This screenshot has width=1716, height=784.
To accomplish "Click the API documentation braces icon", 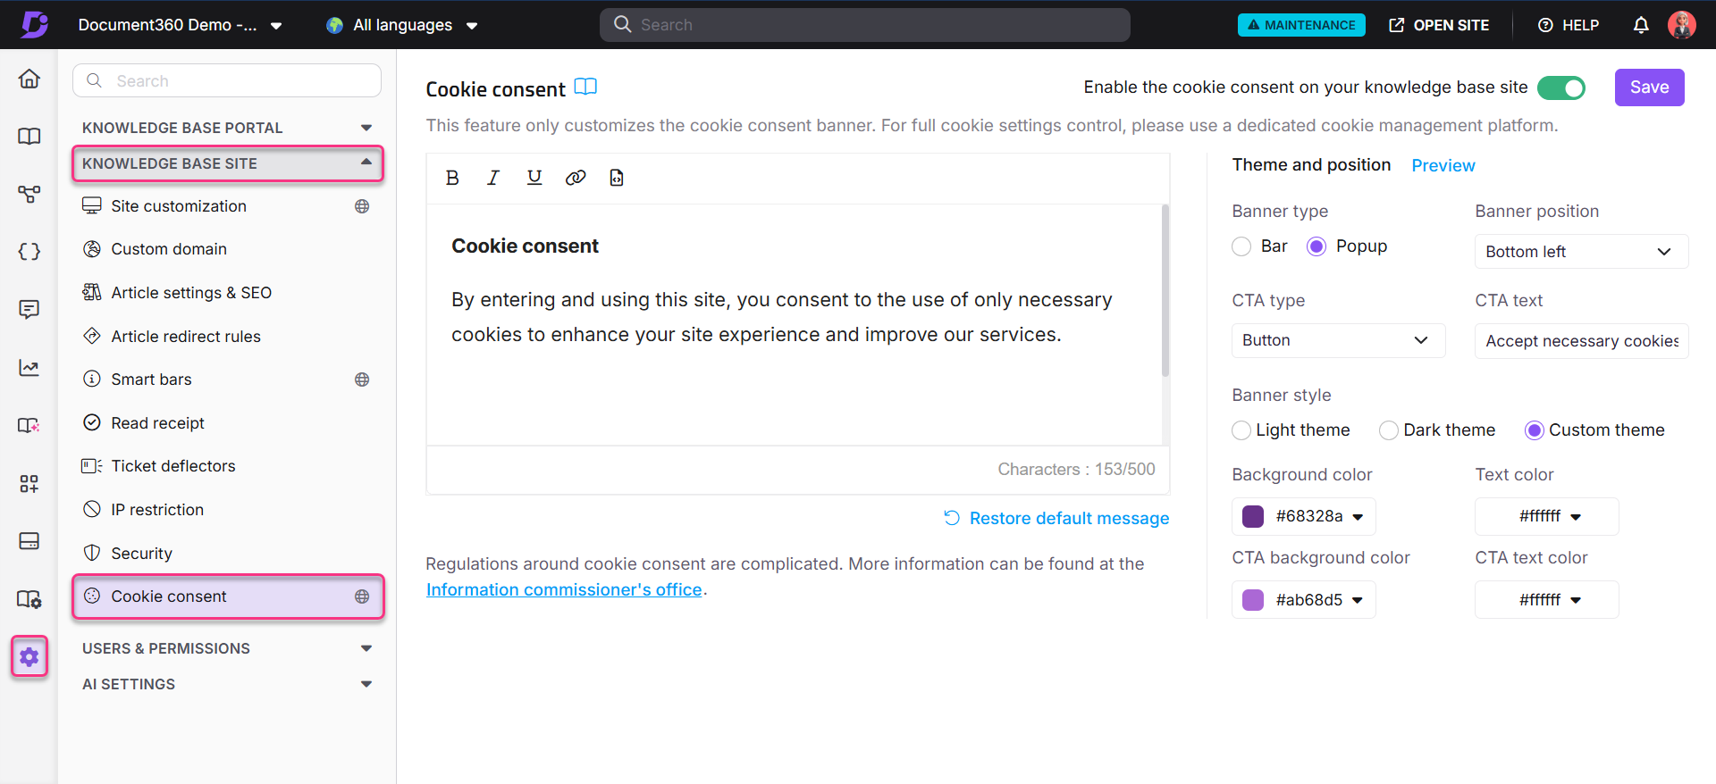I will pos(29,251).
